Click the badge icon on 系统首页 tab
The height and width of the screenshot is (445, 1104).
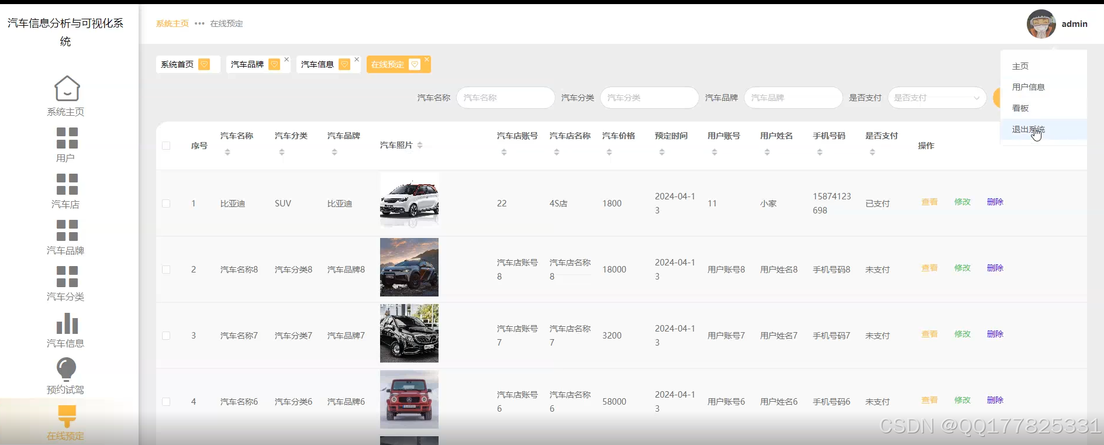pos(204,64)
